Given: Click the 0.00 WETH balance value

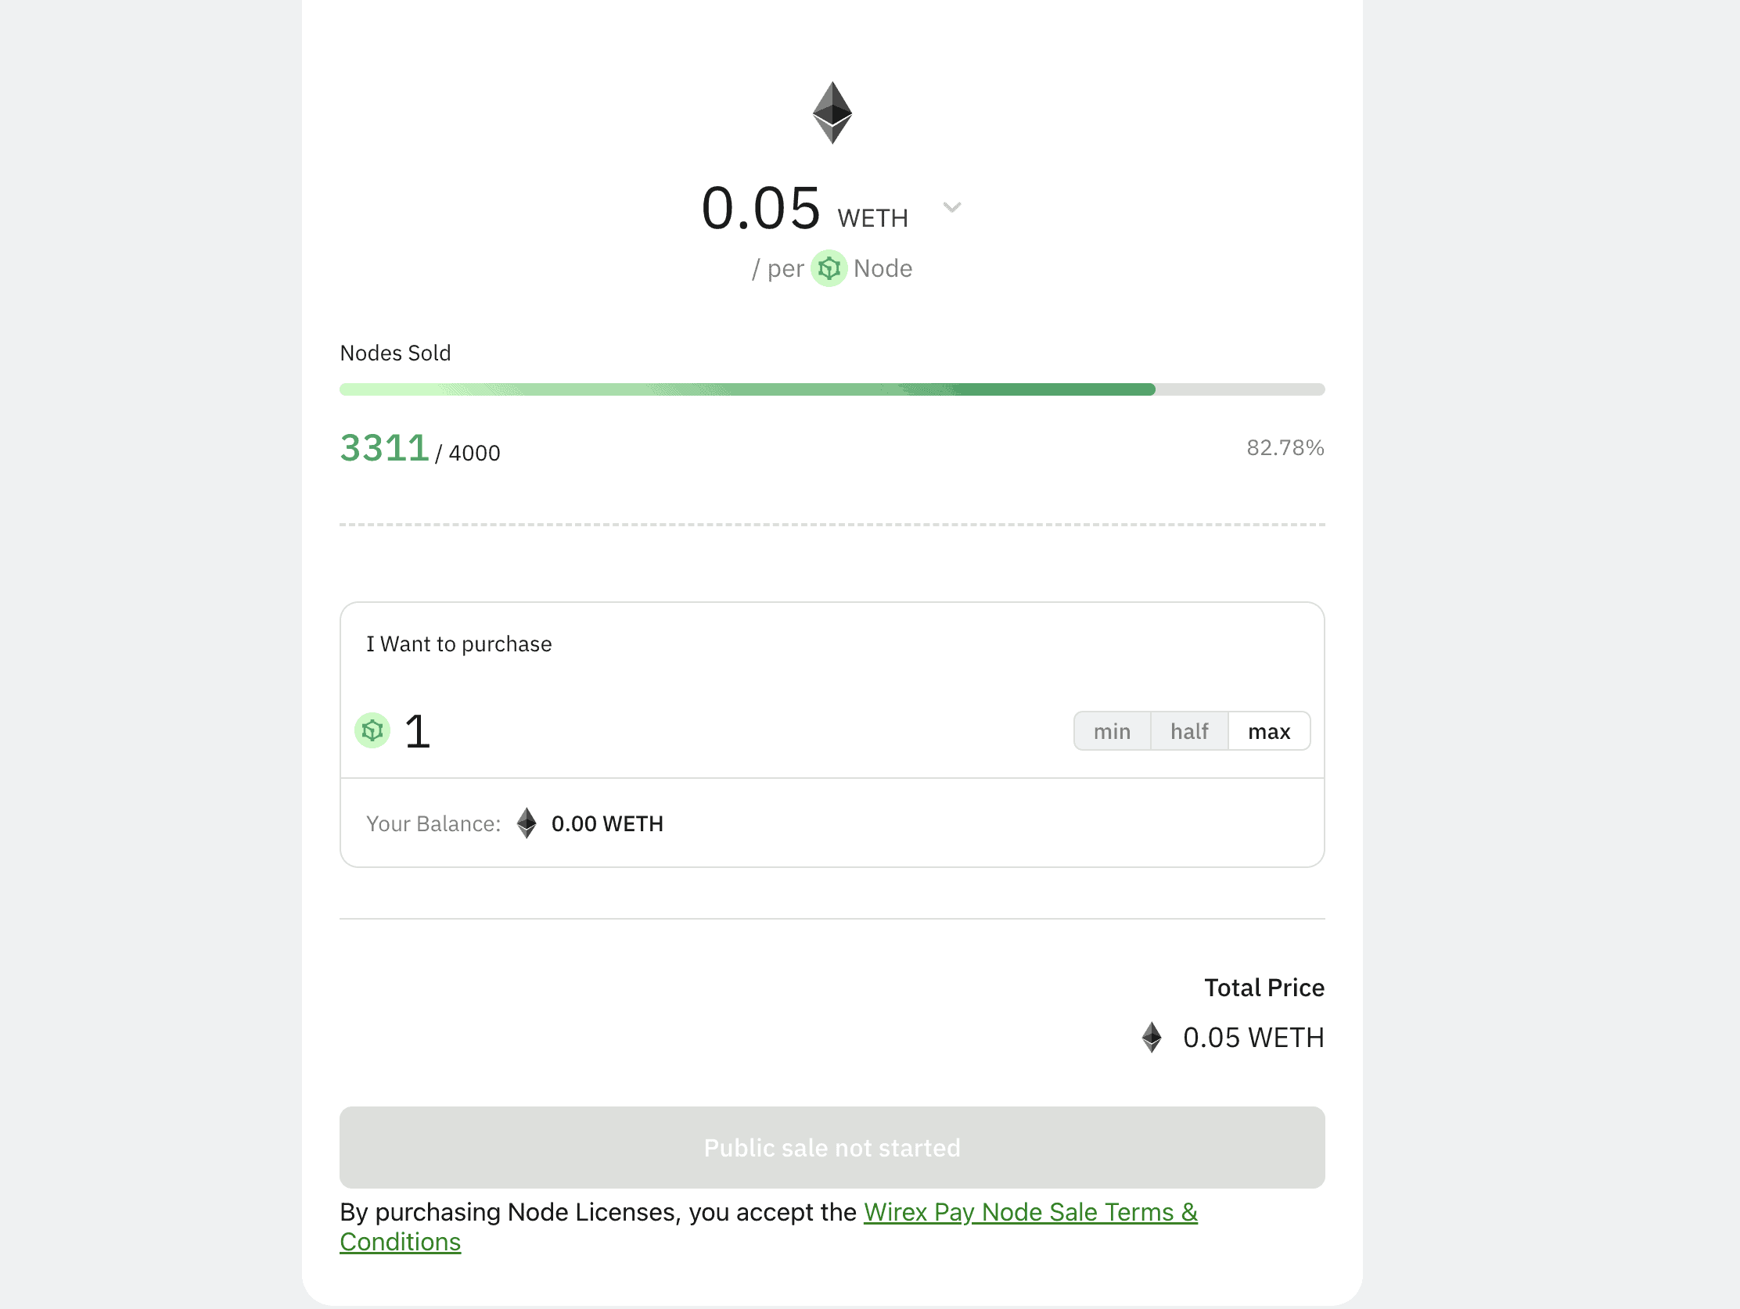Looking at the screenshot, I should click(606, 823).
